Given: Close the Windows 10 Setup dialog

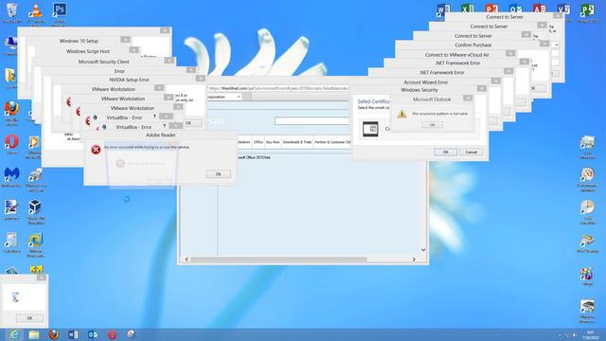Looking at the screenshot, I should (x=125, y=40).
